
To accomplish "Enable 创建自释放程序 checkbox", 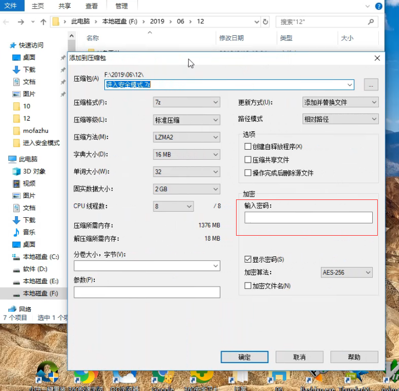I will [248, 146].
